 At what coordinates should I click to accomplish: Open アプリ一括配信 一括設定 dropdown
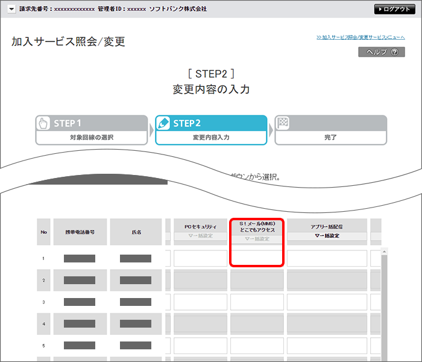pos(327,236)
